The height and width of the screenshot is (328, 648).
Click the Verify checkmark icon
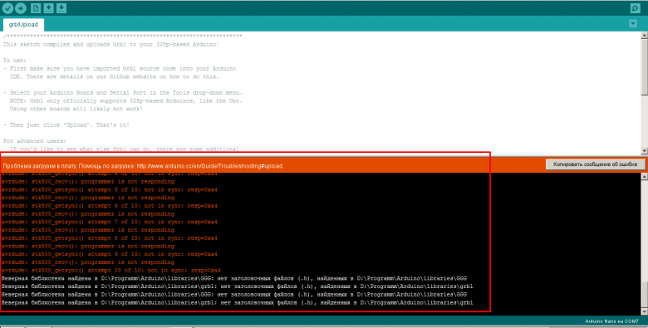coord(7,7)
